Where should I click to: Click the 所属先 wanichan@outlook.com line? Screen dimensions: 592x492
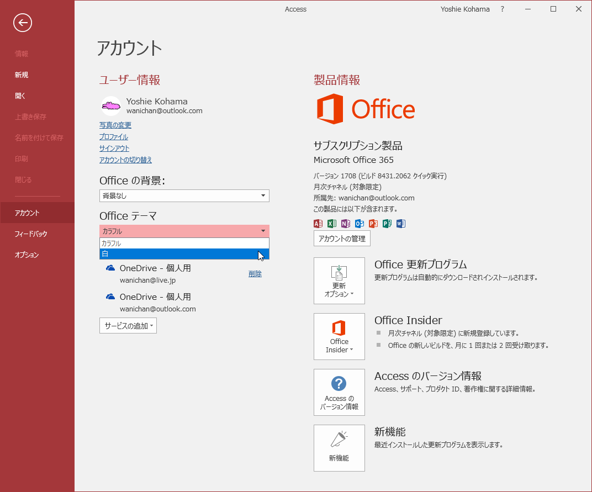(x=364, y=198)
